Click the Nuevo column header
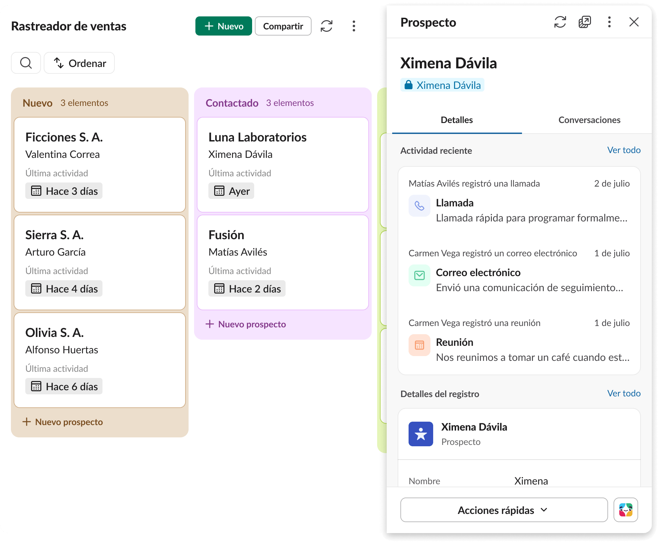Viewport: 660px width, 544px height. (38, 103)
